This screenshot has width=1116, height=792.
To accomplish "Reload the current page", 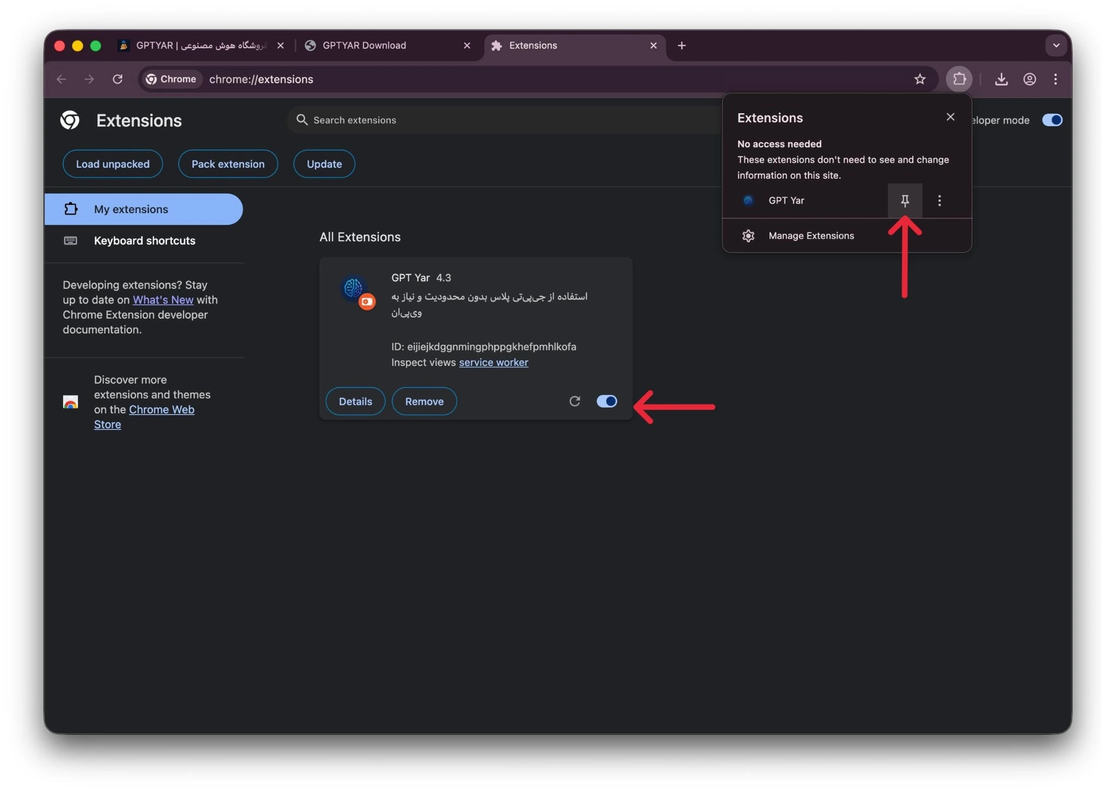I will (x=118, y=80).
